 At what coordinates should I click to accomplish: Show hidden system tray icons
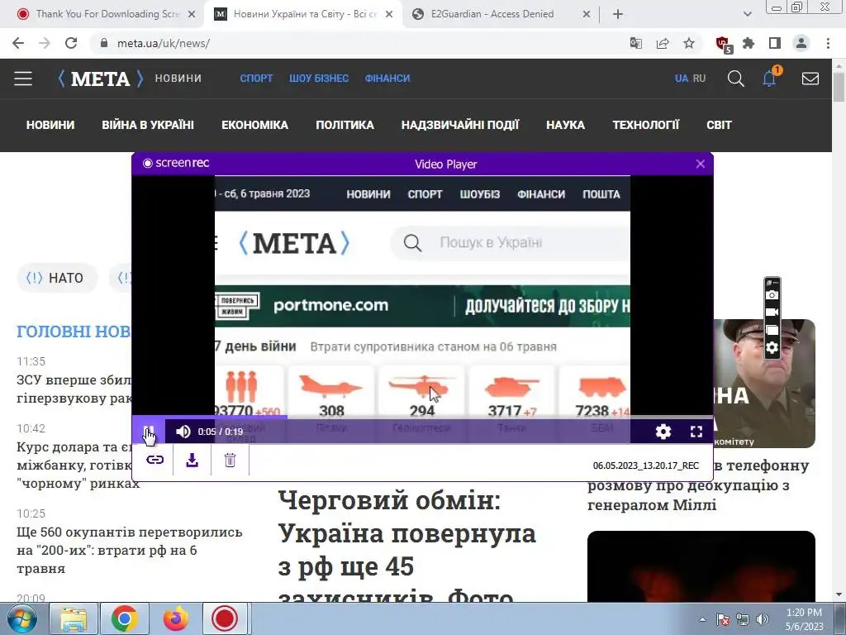pyautogui.click(x=702, y=619)
